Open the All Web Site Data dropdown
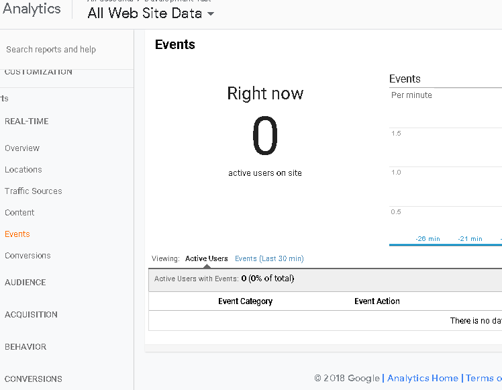 tap(151, 13)
